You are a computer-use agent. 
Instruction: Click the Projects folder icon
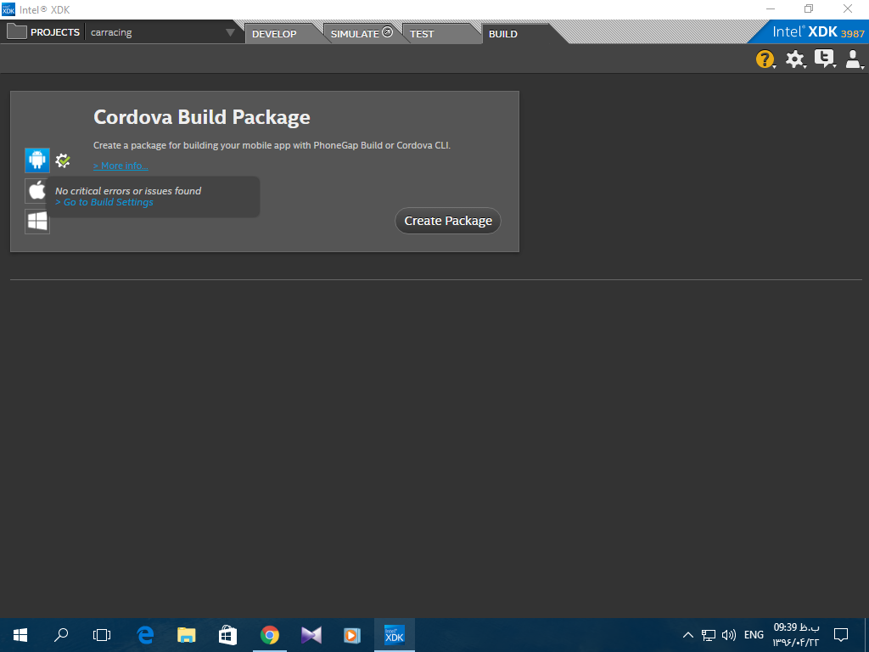pyautogui.click(x=17, y=31)
